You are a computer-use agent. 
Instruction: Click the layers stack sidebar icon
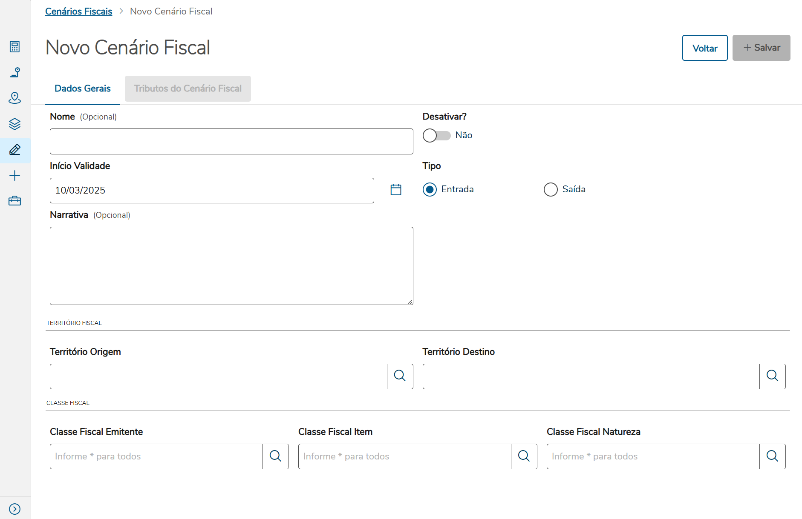point(14,124)
